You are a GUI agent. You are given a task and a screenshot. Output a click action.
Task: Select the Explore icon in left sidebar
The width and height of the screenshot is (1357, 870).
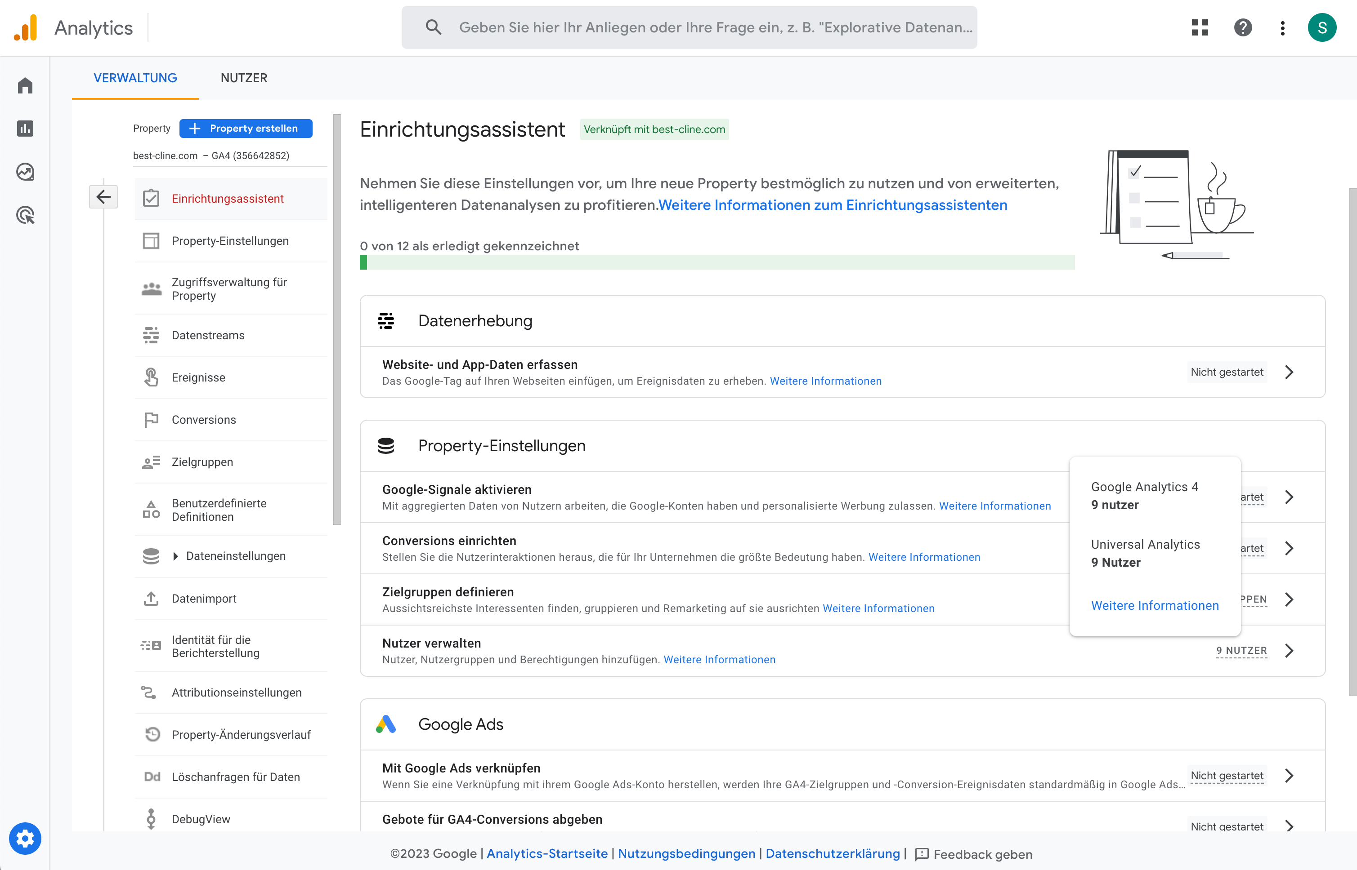25,172
